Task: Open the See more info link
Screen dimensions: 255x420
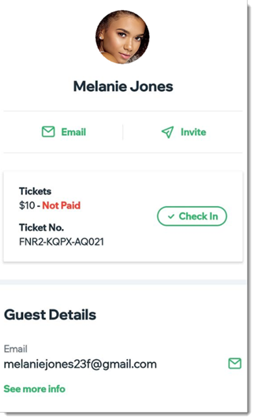Action: point(34,389)
